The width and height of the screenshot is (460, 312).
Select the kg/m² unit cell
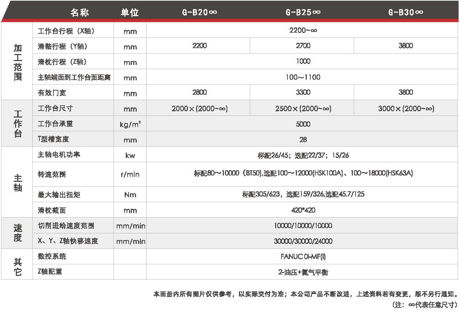tap(129, 124)
